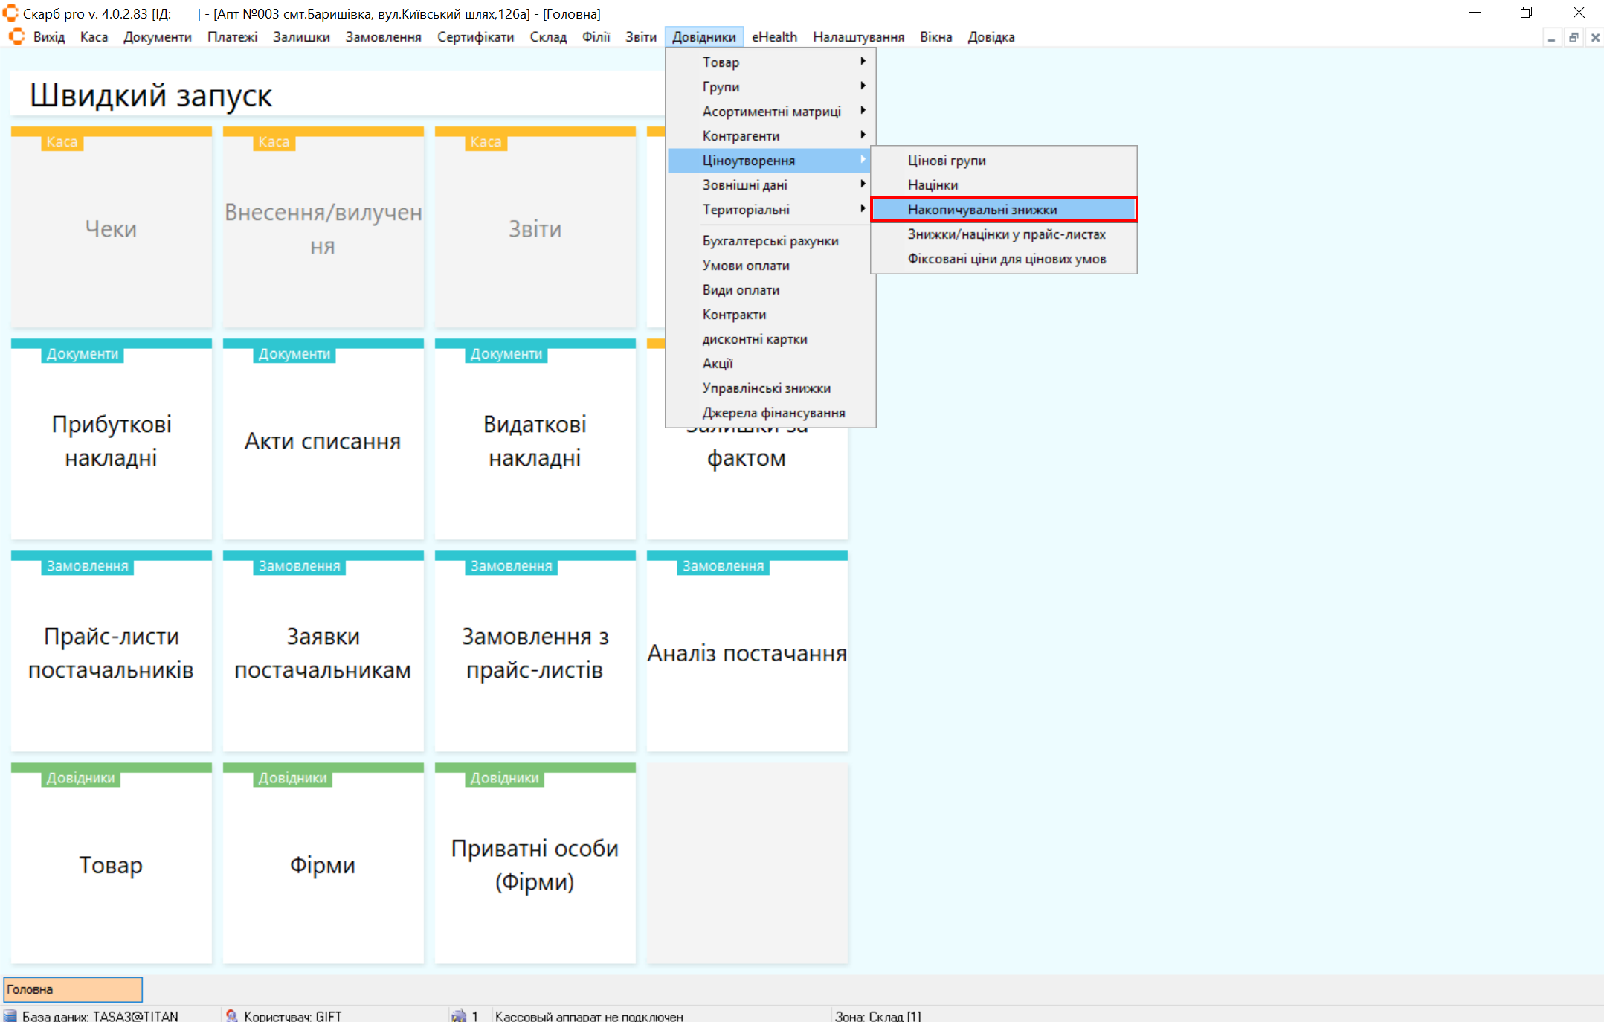
Task: Launch the Чеки cash register tile
Action: (111, 228)
